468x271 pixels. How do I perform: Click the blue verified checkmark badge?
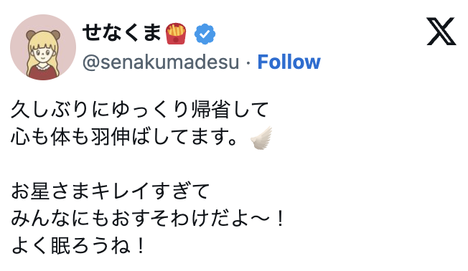[205, 34]
